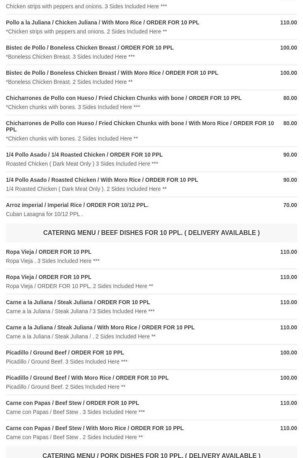Select Bistec de Pollo Boneless Chicken Breast 3-sides item
The height and width of the screenshot is (458, 303).
[90, 48]
